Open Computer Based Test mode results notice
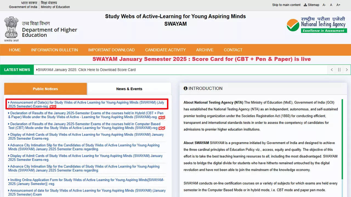 pyautogui.click(x=86, y=126)
